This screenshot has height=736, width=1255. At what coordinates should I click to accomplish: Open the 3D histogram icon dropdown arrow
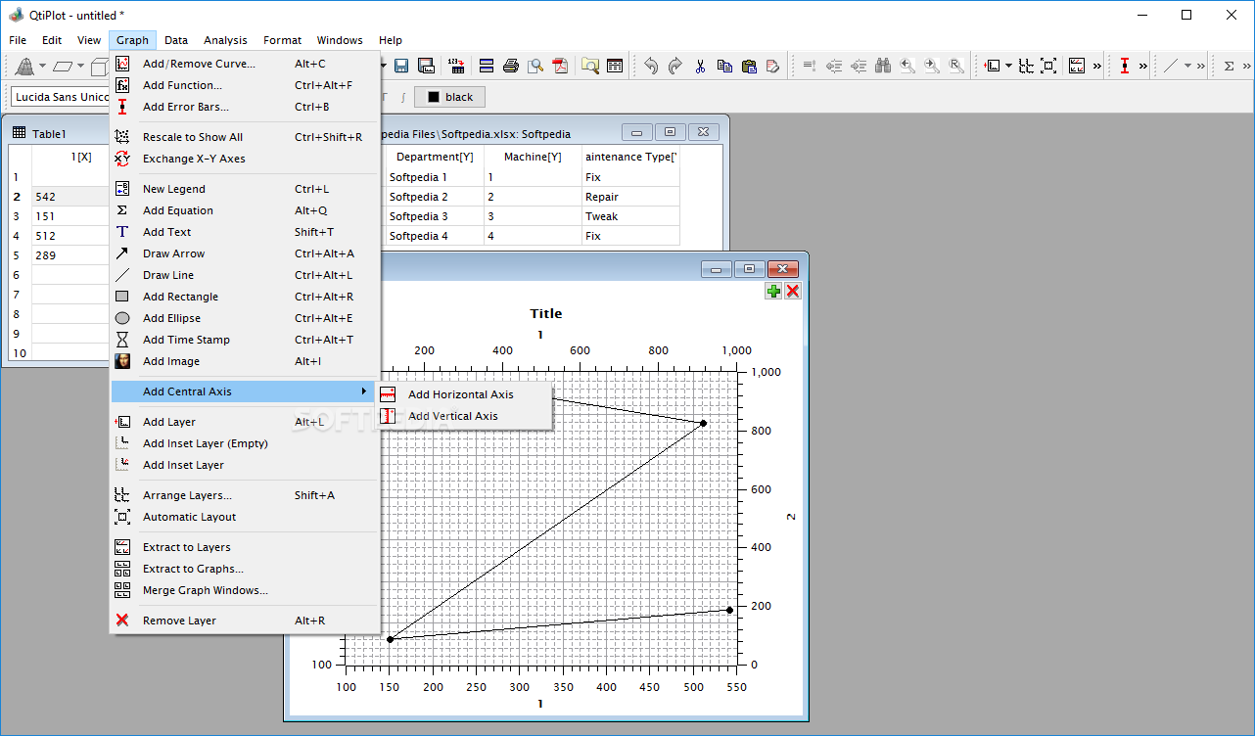(42, 66)
